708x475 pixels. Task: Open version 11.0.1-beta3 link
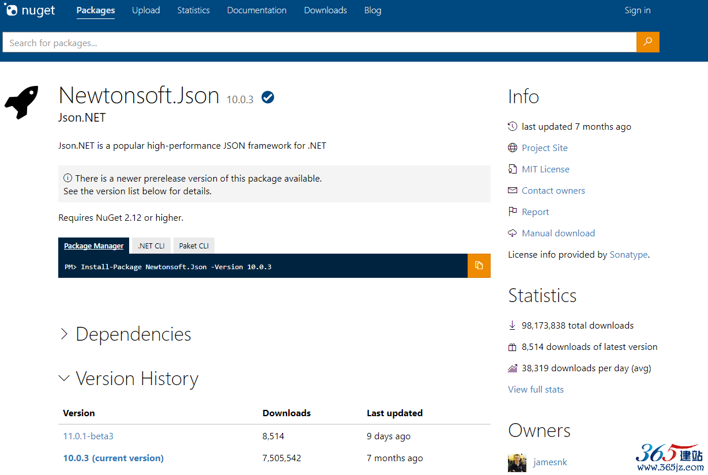[x=88, y=436]
